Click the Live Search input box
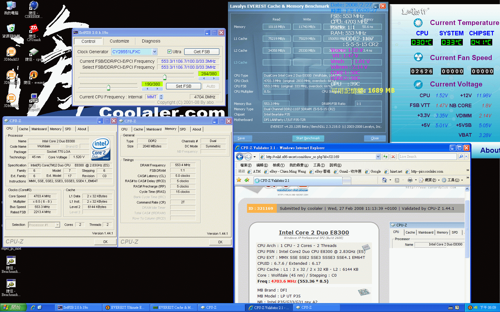 [x=428, y=157]
